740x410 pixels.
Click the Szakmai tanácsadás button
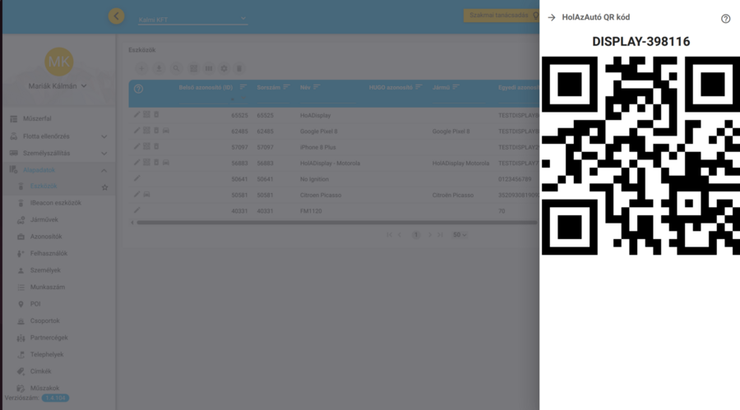[502, 16]
